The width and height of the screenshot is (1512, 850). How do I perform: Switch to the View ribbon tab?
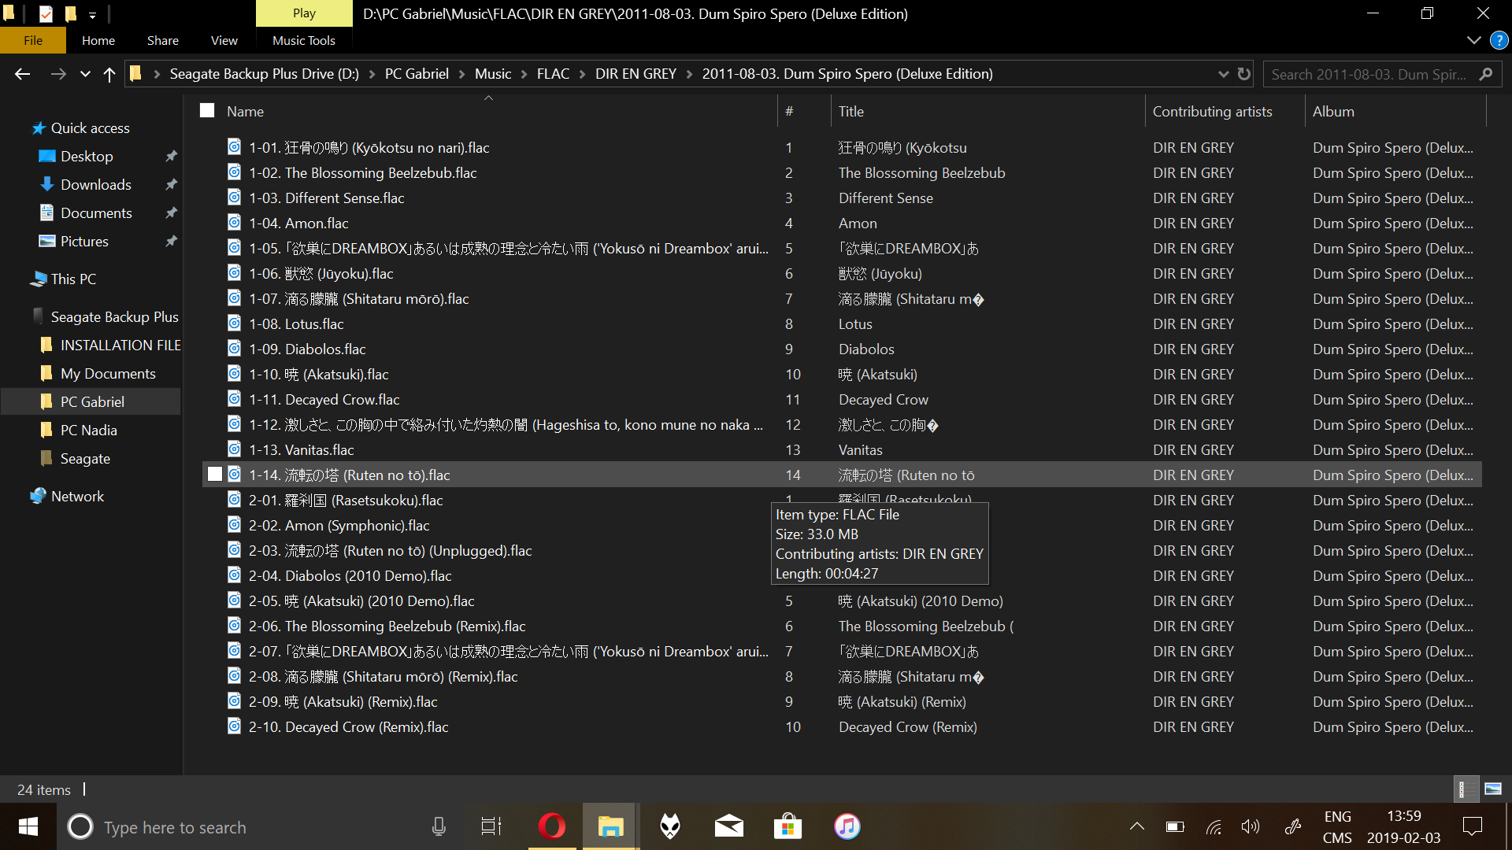click(224, 40)
